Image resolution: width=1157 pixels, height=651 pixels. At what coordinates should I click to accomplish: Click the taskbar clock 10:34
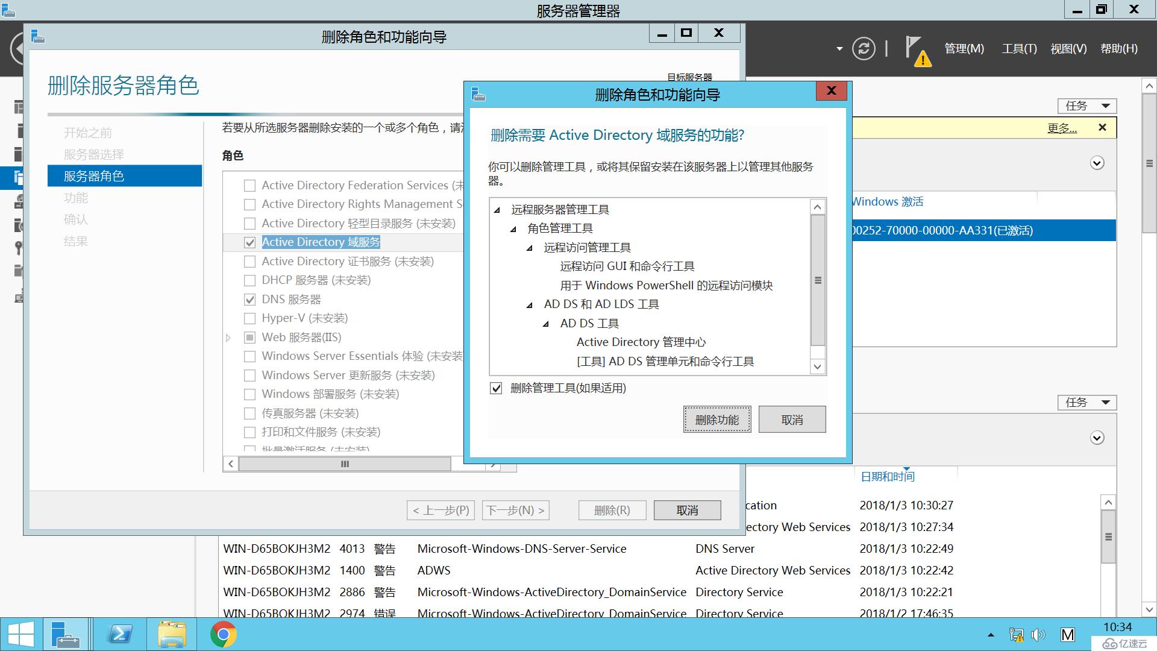pos(1118,627)
